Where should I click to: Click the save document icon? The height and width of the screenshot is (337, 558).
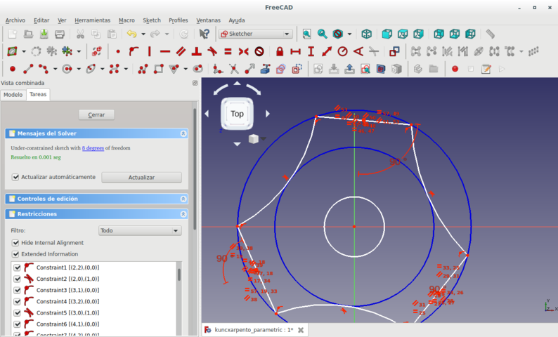(x=44, y=34)
